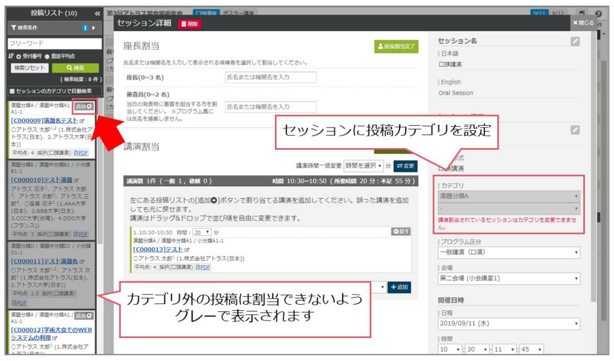Open the 会場 dropdown showing 第二会場
Image resolution: width=614 pixels, height=361 pixels.
pos(509,278)
